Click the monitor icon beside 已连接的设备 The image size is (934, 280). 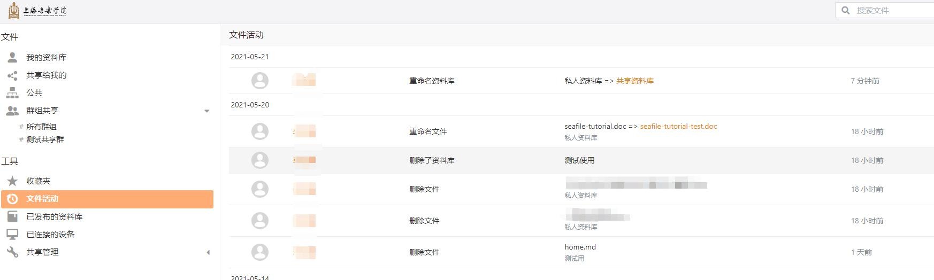click(x=12, y=234)
